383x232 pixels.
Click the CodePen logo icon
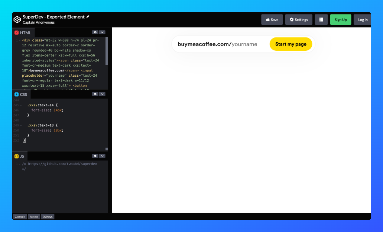(17, 20)
